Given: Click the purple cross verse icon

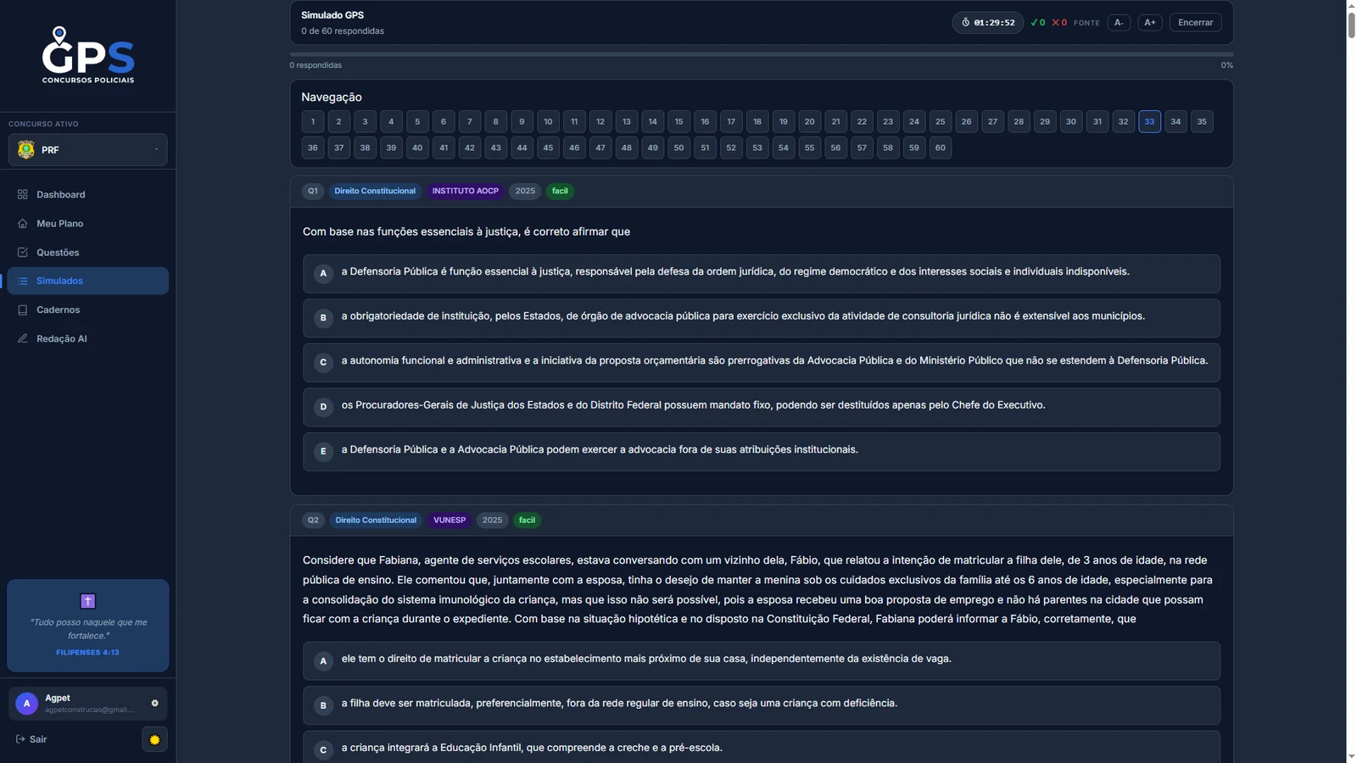Looking at the screenshot, I should tap(87, 601).
